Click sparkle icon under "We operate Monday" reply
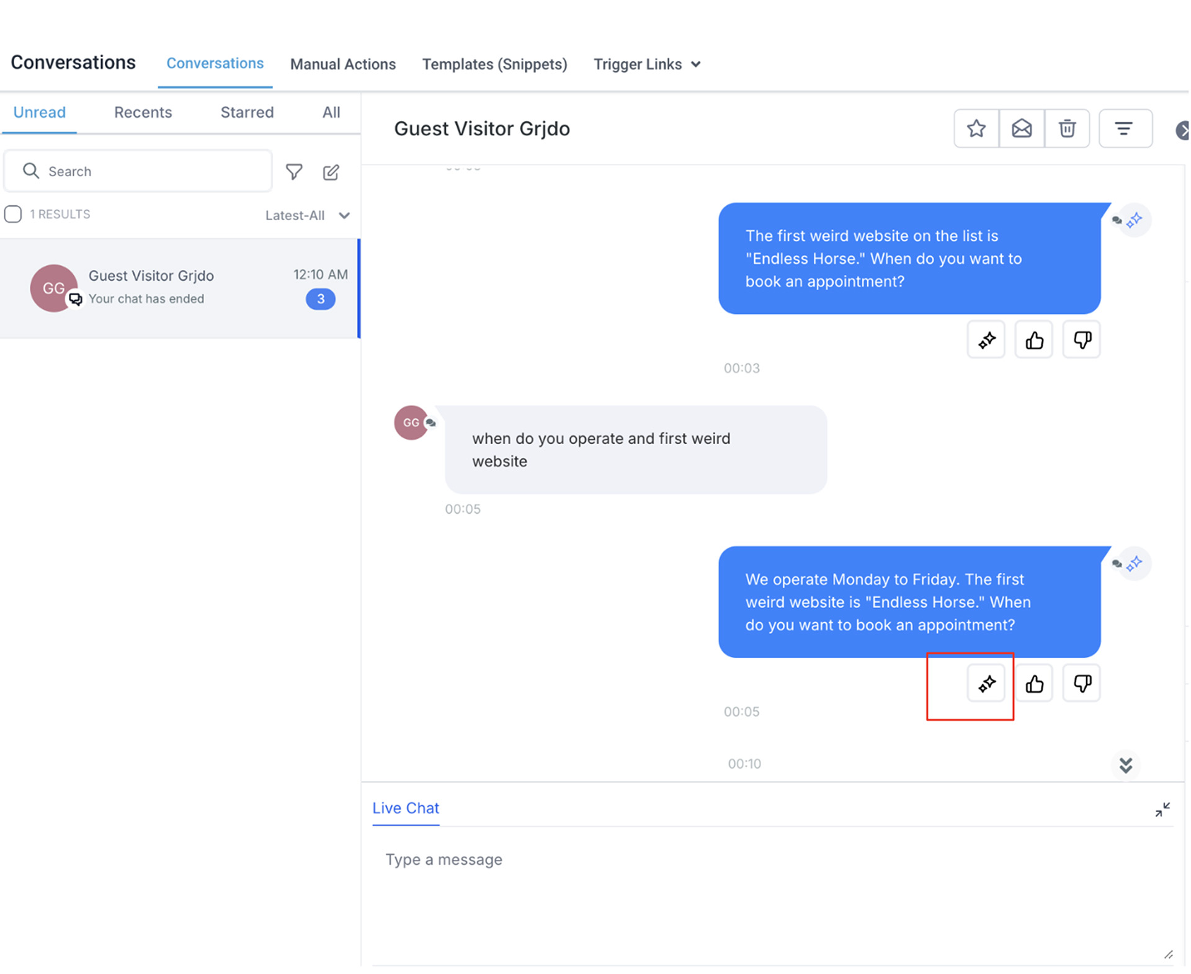 click(986, 684)
